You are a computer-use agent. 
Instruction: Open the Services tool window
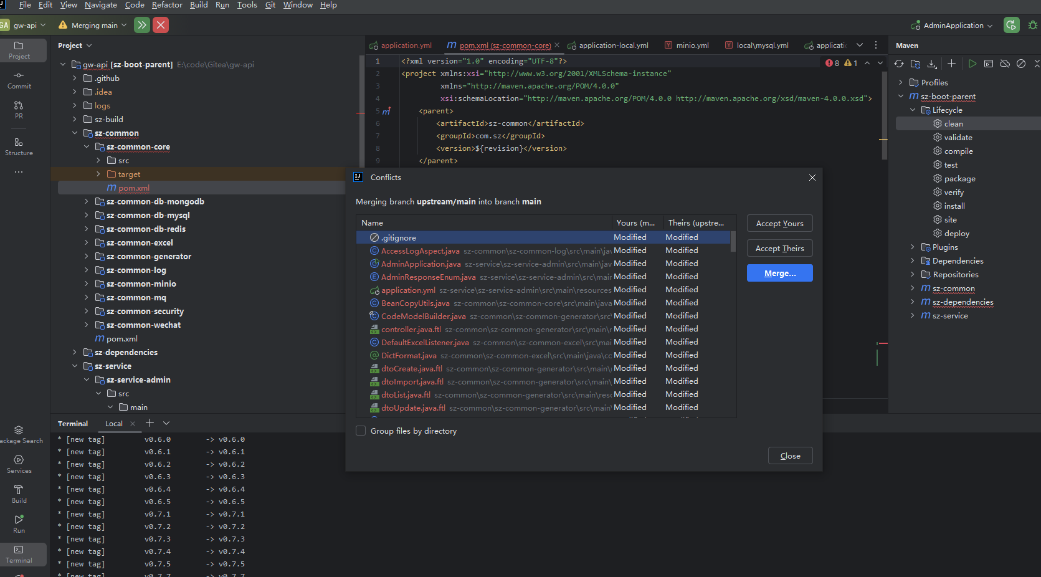[19, 465]
